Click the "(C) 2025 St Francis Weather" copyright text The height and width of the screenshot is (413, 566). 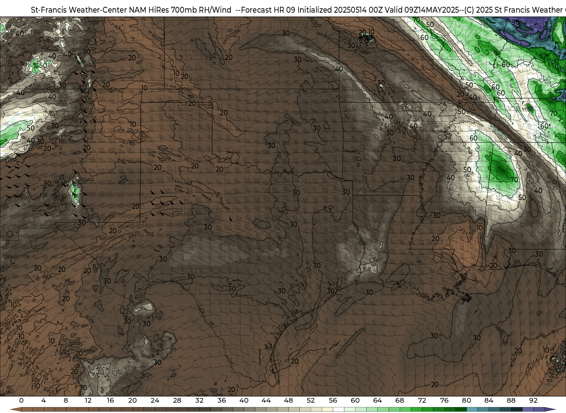tap(514, 10)
